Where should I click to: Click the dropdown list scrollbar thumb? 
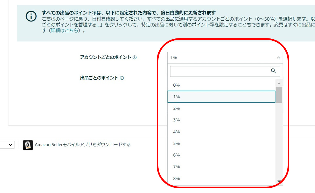click(x=279, y=95)
